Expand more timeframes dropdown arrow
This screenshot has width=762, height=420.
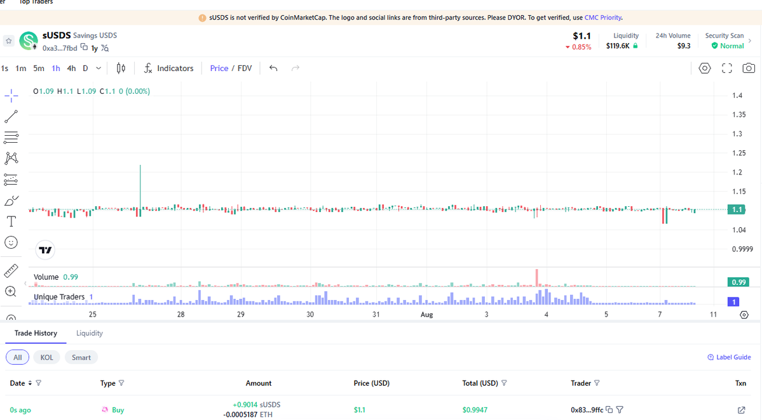coord(99,69)
